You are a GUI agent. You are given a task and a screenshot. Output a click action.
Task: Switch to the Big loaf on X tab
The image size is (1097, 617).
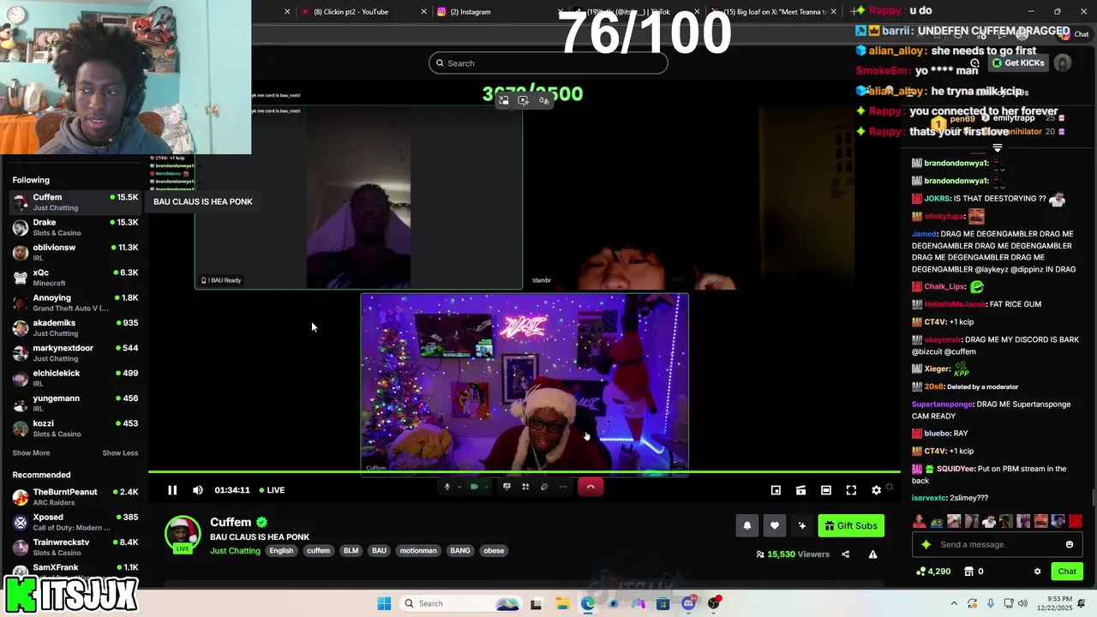click(775, 12)
